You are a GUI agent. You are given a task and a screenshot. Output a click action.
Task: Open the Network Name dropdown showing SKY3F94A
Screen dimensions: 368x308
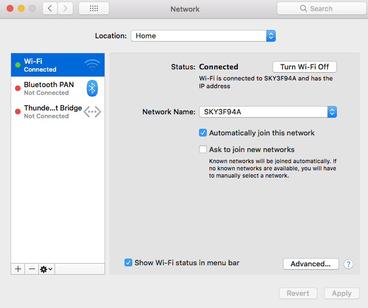click(268, 112)
